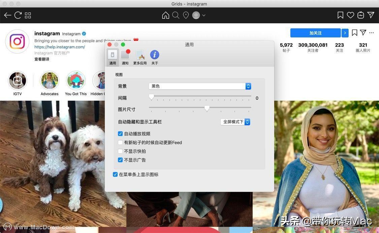
Task: Switch to the 通知 preferences tab
Action: (125, 57)
